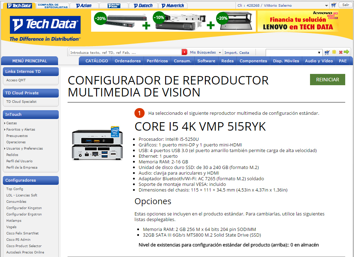Image resolution: width=354 pixels, height=257 pixels.
Task: Select the Ordenadores menu item
Action: point(127,61)
